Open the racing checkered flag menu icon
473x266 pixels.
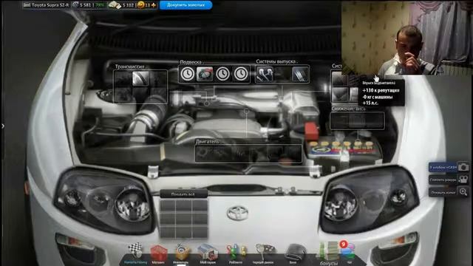click(x=136, y=252)
